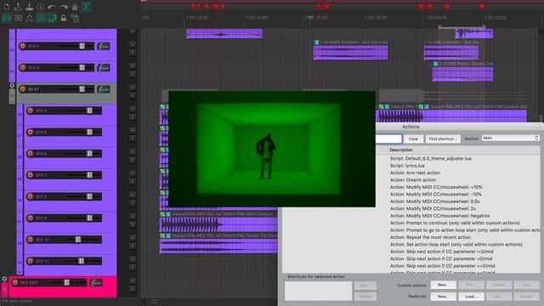Arm record on the SFX 7 track
This screenshot has width=544, height=306.
coord(31,175)
